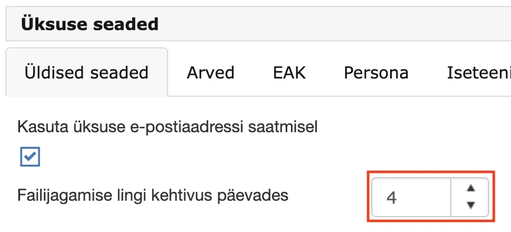
Task: Select the Persona tab
Action: click(376, 73)
